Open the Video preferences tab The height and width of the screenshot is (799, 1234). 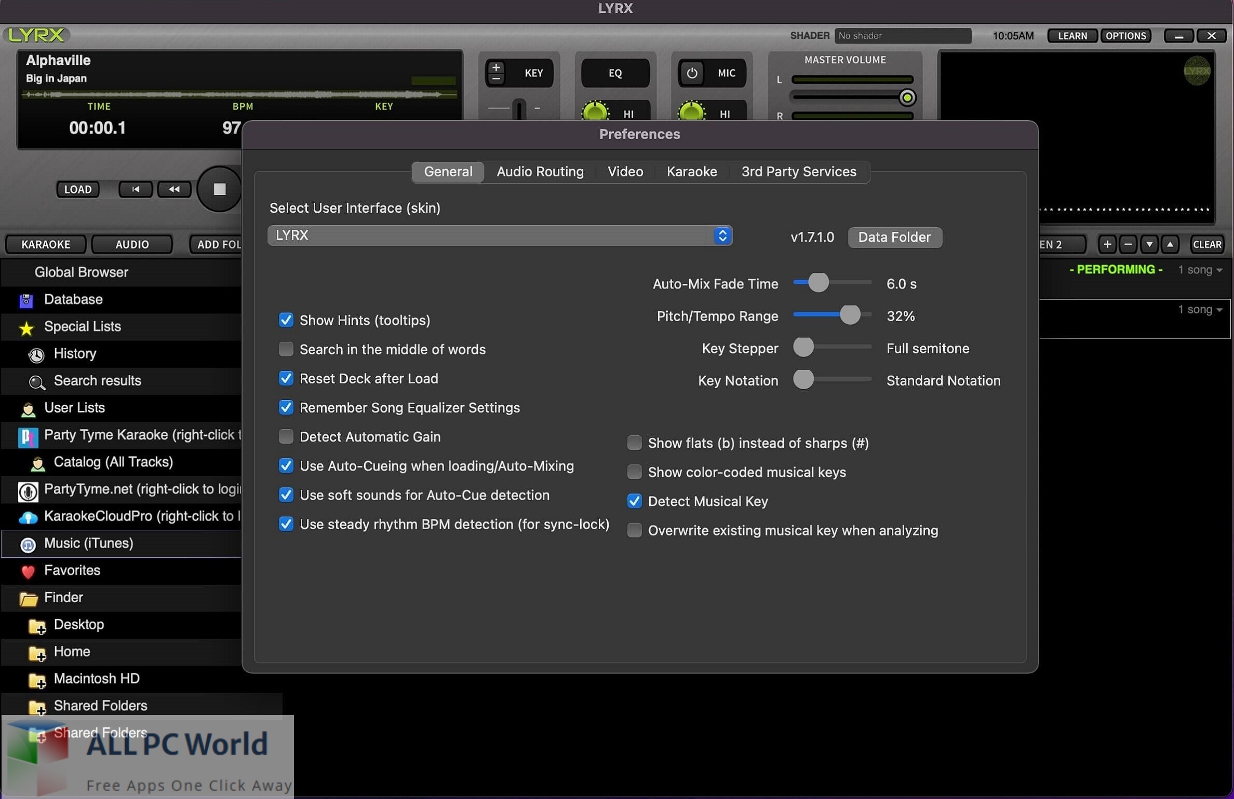point(625,171)
